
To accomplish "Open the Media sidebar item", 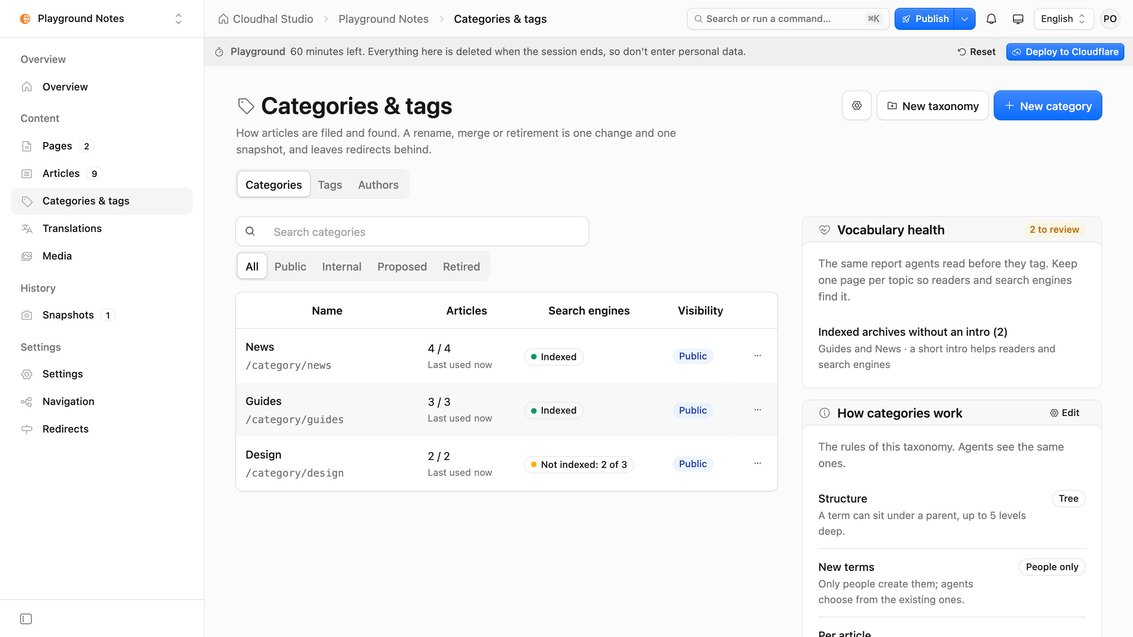I will point(101,256).
